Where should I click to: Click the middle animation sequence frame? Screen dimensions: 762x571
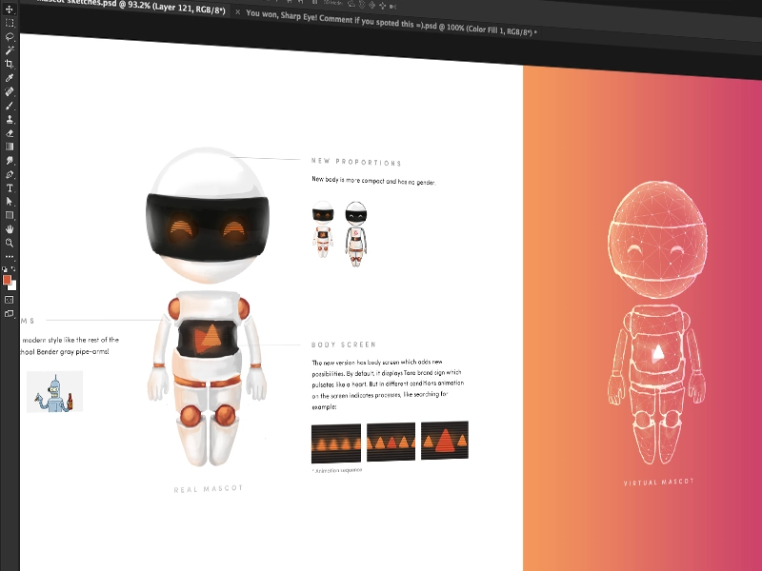pos(391,442)
